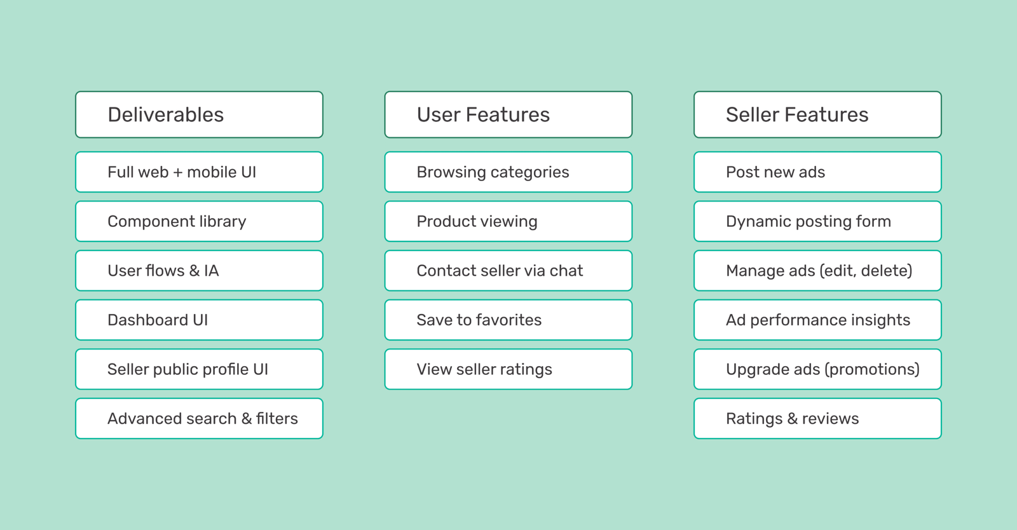Open View seller ratings box
The image size is (1017, 530).
pyautogui.click(x=508, y=369)
